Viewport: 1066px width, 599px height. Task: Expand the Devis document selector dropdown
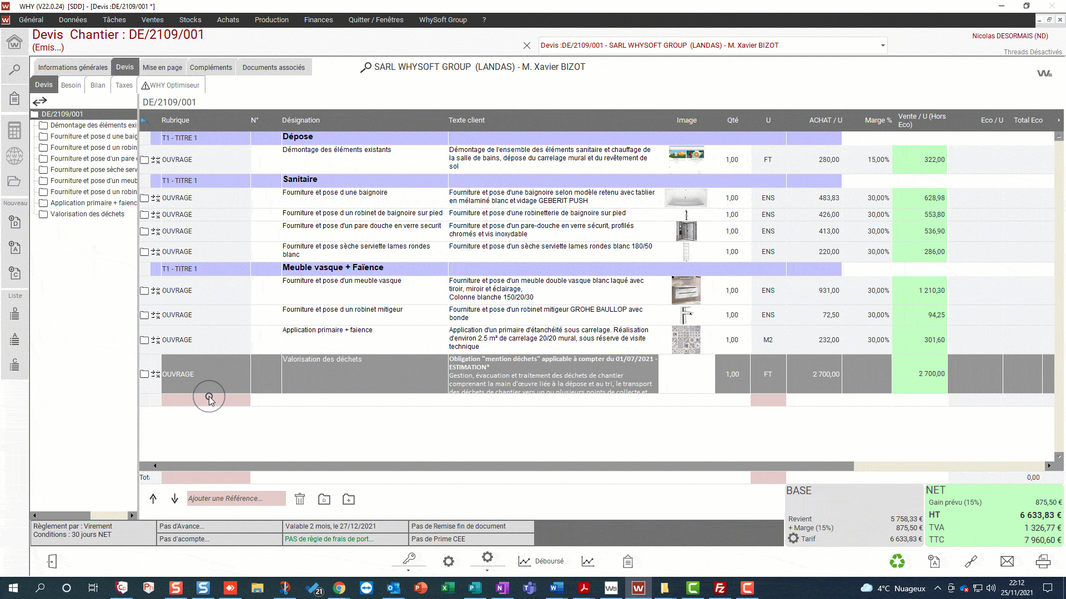click(x=882, y=45)
